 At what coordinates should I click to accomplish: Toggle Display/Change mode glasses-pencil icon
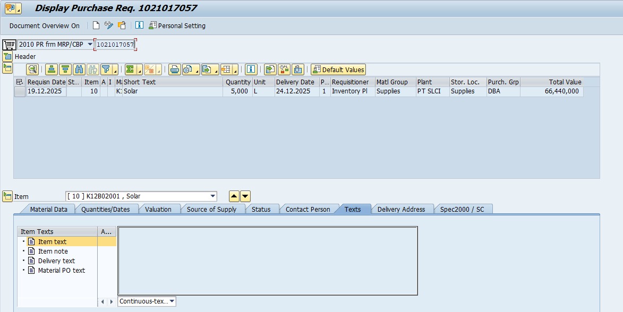pos(109,25)
